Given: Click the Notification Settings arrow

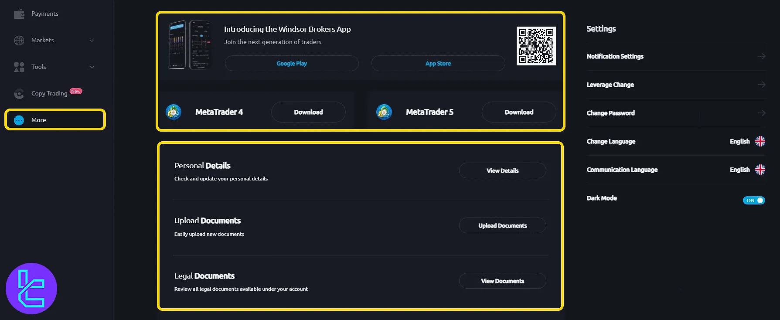Looking at the screenshot, I should click(761, 56).
